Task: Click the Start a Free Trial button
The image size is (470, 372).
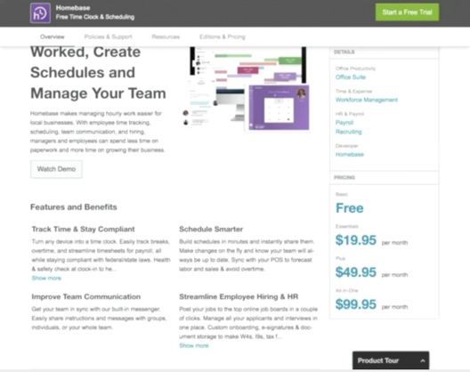Action: pyautogui.click(x=407, y=12)
